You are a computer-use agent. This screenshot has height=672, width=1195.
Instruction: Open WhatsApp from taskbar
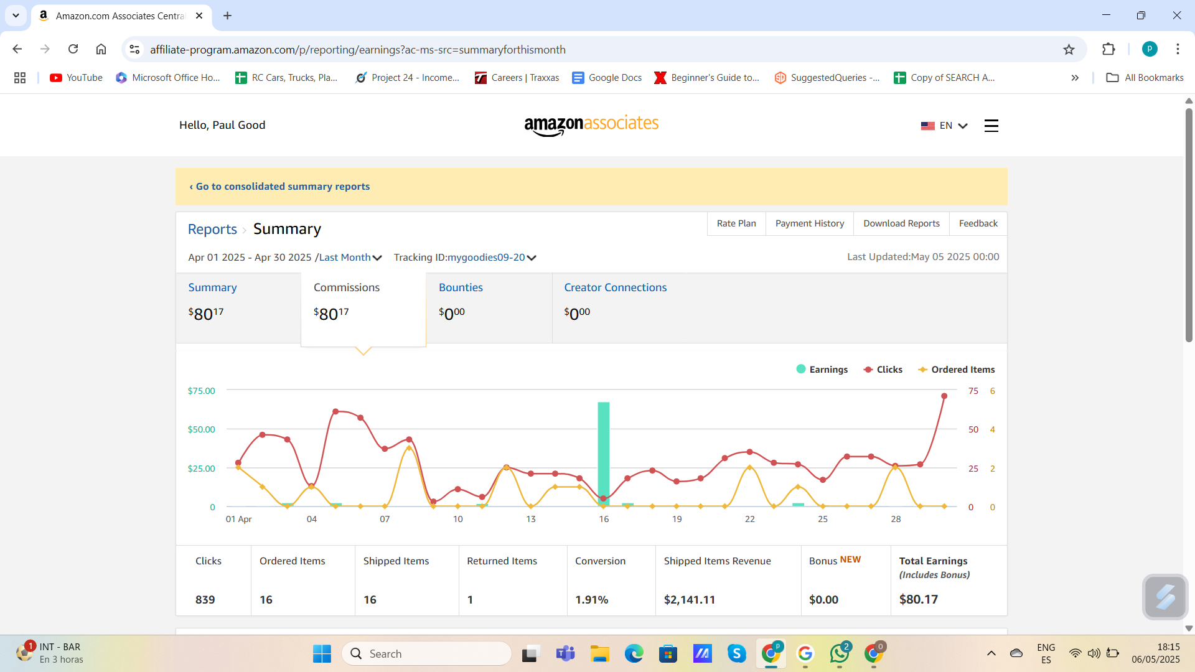coord(839,653)
